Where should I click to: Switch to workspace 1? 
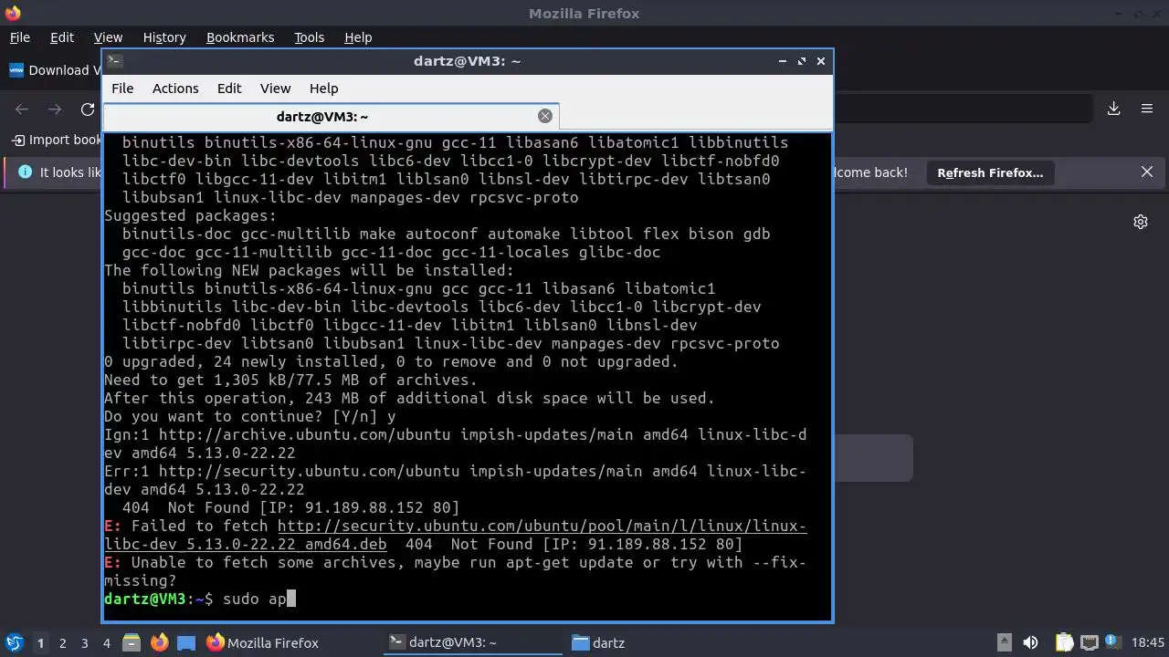[x=40, y=643]
